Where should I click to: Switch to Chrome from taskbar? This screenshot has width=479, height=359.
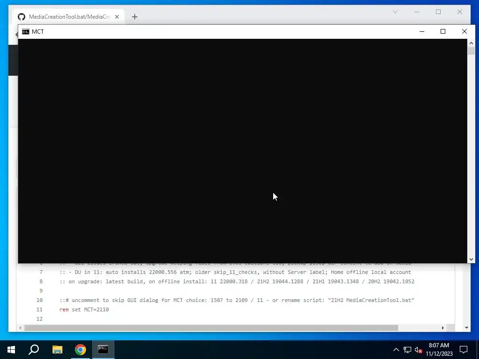80,350
